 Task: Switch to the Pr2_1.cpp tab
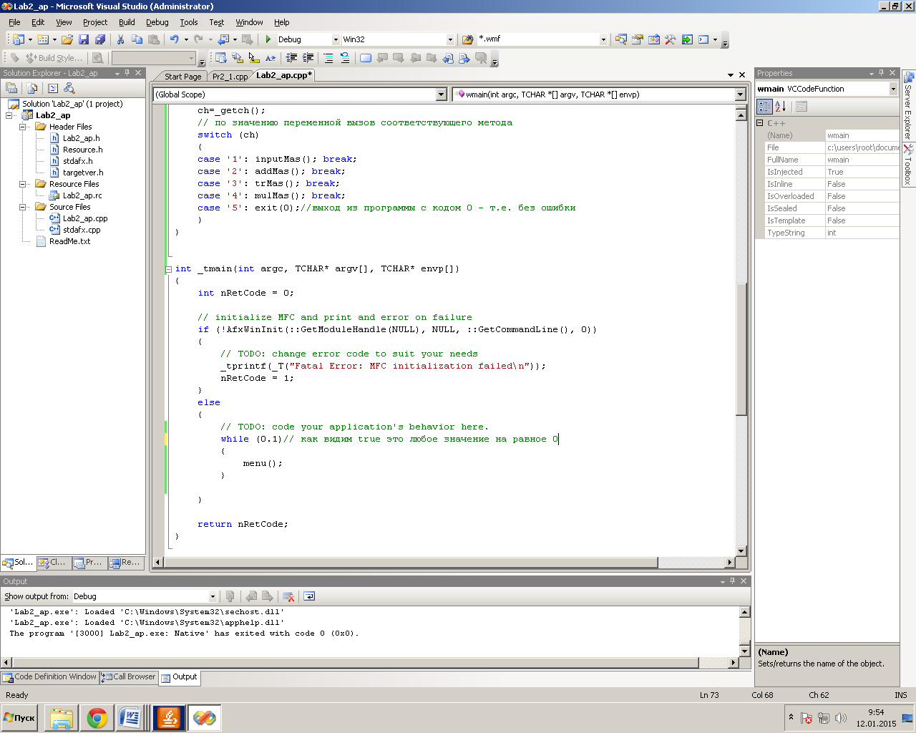tap(230, 77)
